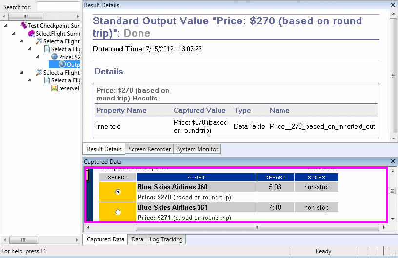Image resolution: width=398 pixels, height=258 pixels.
Task: Switch to the Screen Recorder tab
Action: pyautogui.click(x=149, y=149)
